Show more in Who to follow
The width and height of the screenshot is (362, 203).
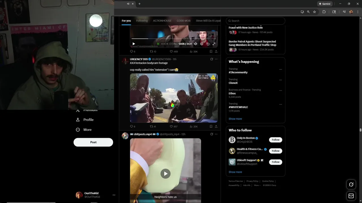[235, 172]
